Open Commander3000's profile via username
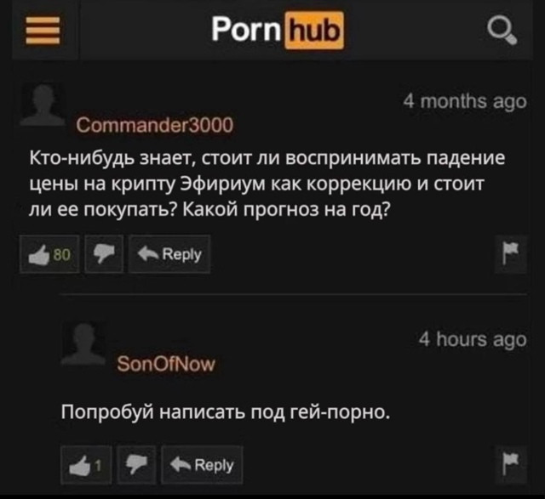The width and height of the screenshot is (545, 499). coord(155,125)
